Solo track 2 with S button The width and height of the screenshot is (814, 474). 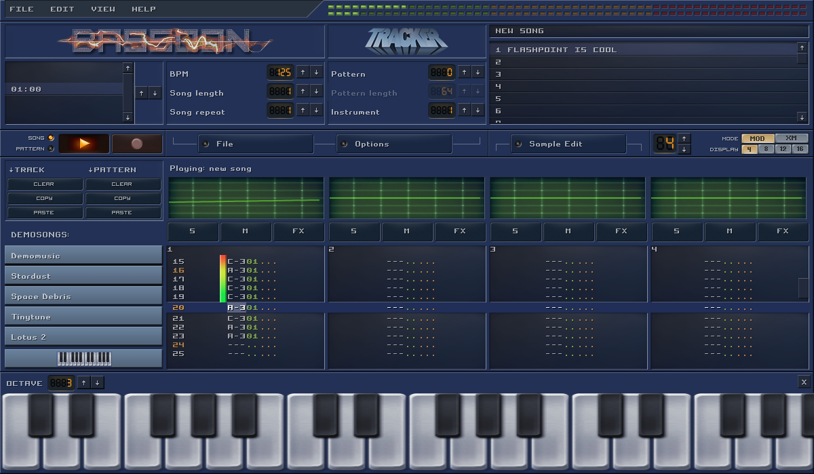(354, 232)
